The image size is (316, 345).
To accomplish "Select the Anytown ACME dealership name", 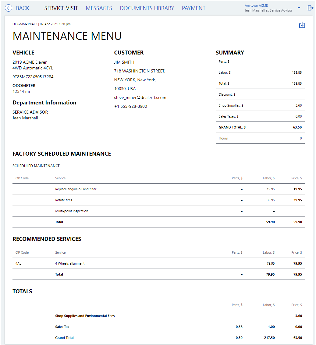I will click(256, 5).
